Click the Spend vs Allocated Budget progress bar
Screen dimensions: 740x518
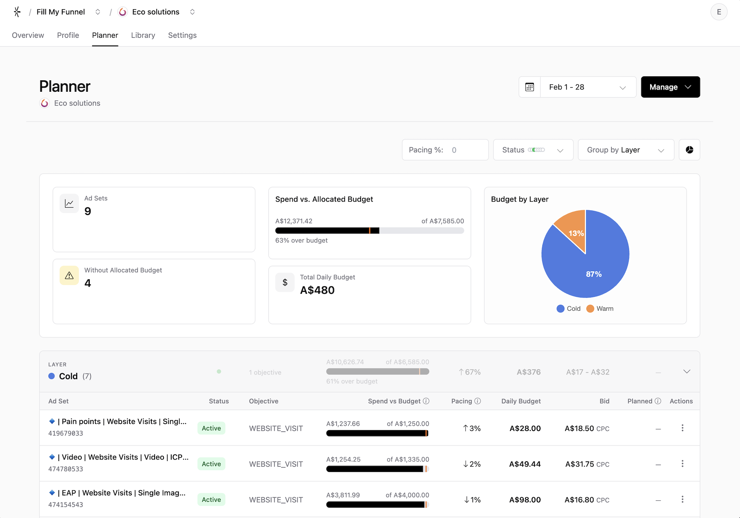(369, 230)
